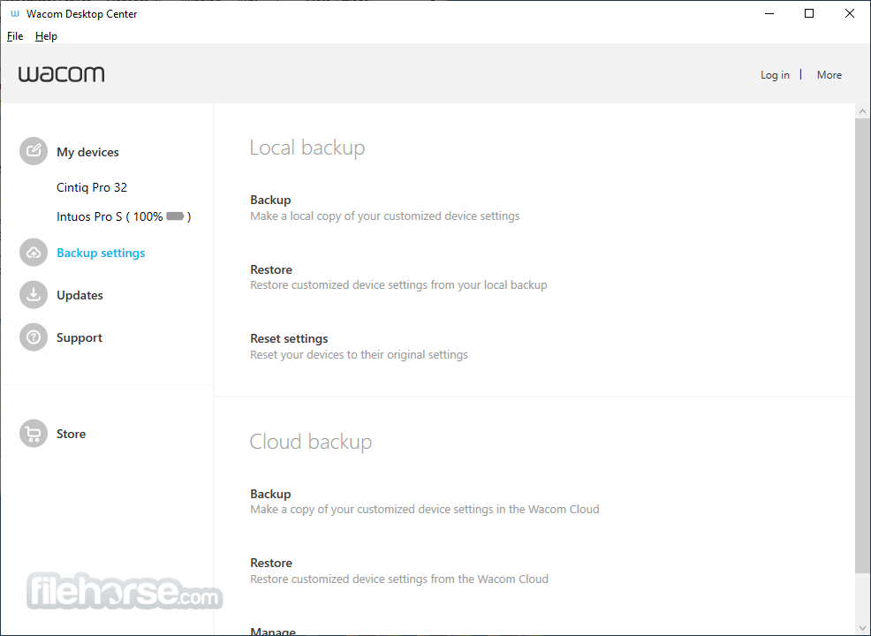Click Restore under Cloud backup
871x636 pixels.
coord(271,563)
